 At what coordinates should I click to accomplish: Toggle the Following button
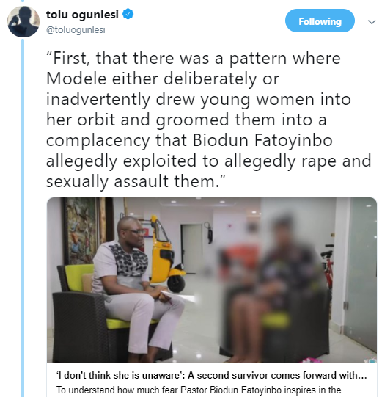[320, 21]
